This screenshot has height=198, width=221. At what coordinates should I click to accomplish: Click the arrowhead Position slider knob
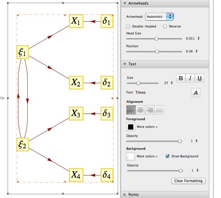157,52
